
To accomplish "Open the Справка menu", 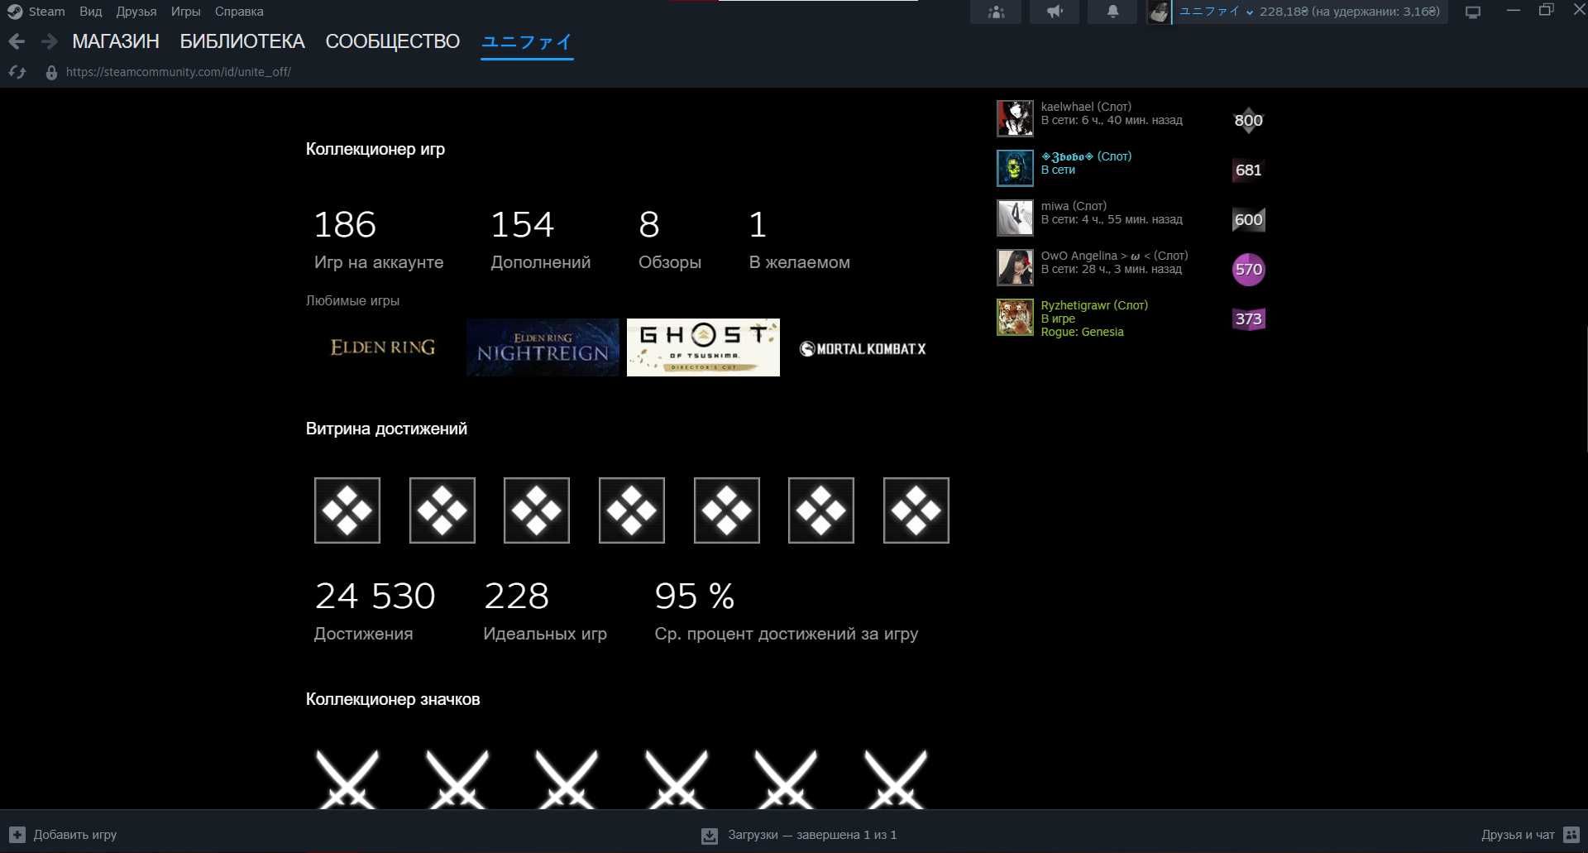I will (x=239, y=12).
